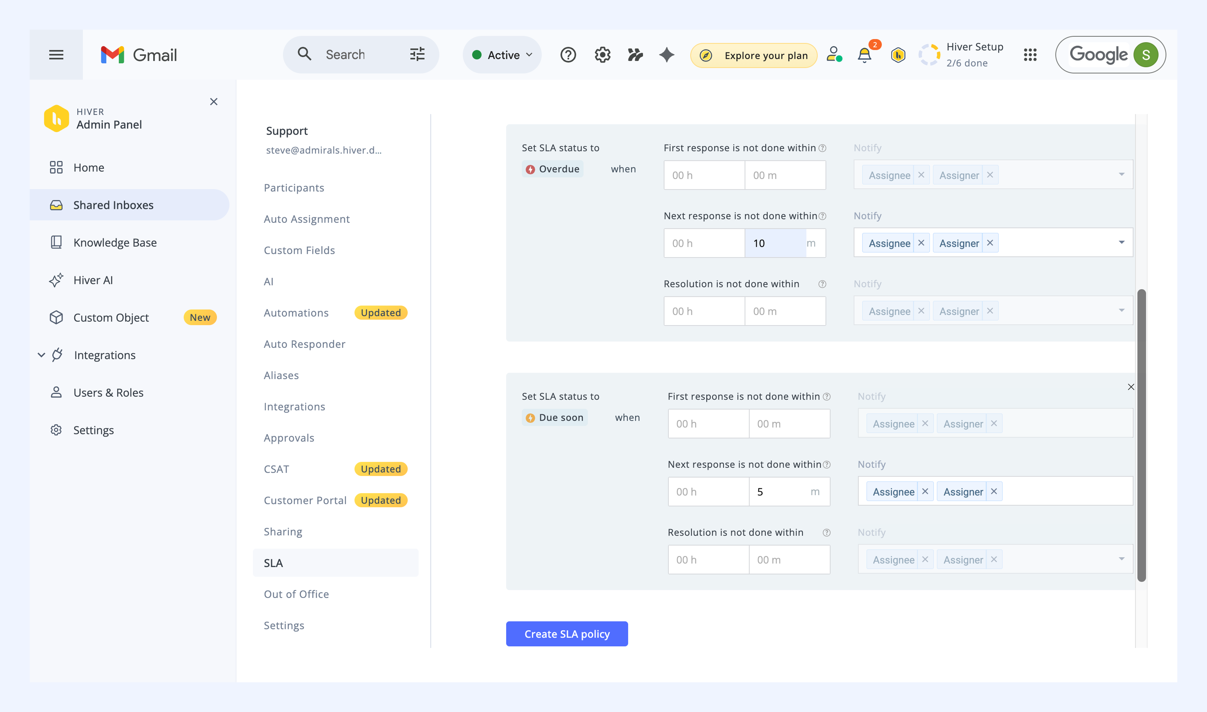Open Due soon next response Notify field
This screenshot has height=712, width=1207.
coord(996,491)
